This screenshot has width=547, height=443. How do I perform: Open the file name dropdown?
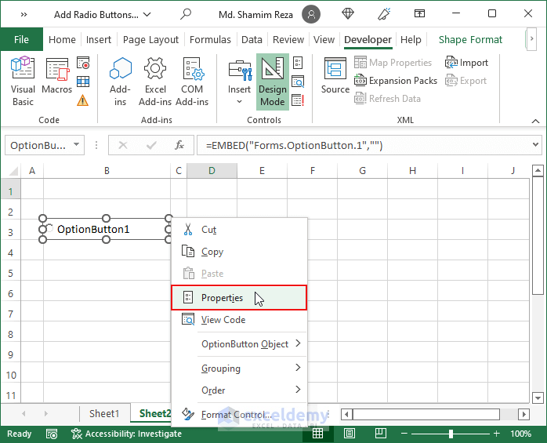[x=147, y=14]
